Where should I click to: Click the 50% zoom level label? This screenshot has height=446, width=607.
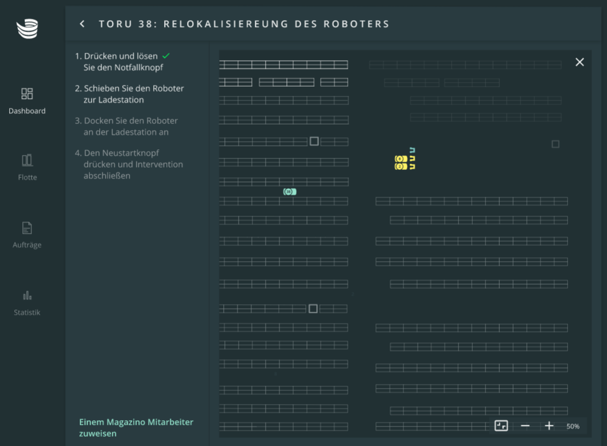[x=573, y=426]
